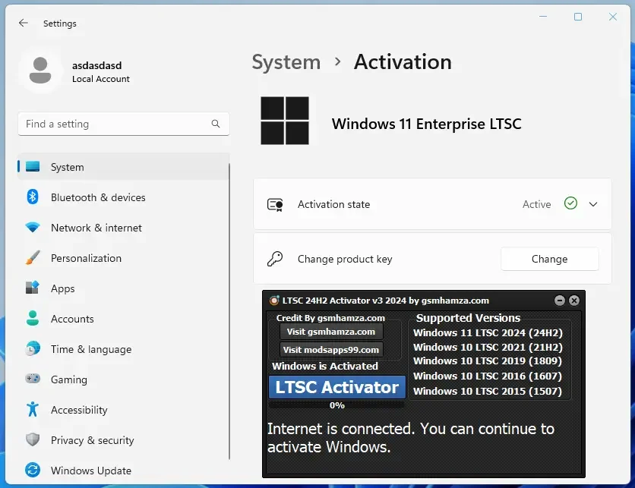Open Accounts settings
This screenshot has height=488, width=635.
pos(72,319)
